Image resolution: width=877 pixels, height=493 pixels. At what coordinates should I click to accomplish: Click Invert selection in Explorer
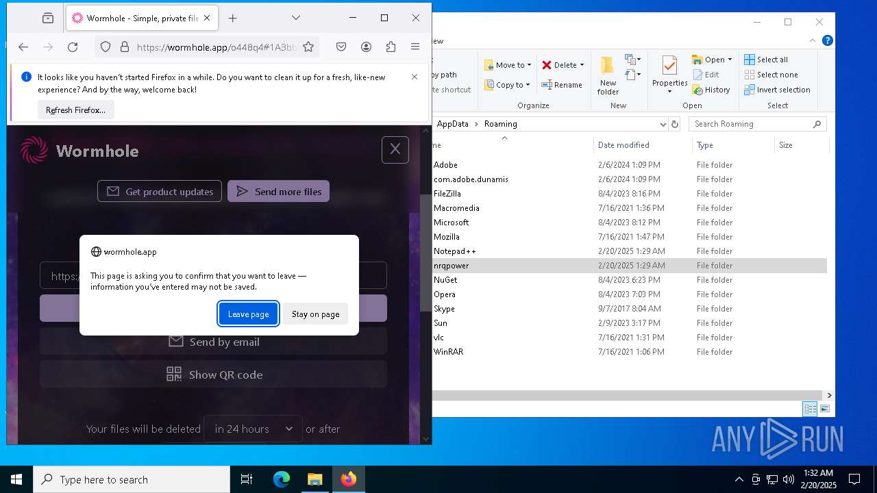pyautogui.click(x=777, y=90)
